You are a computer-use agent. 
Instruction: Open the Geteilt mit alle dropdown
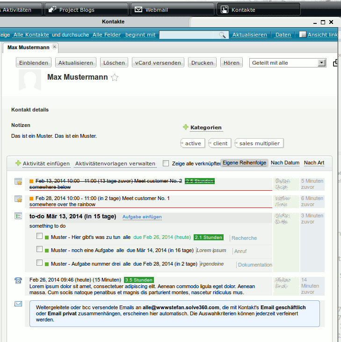pyautogui.click(x=288, y=63)
